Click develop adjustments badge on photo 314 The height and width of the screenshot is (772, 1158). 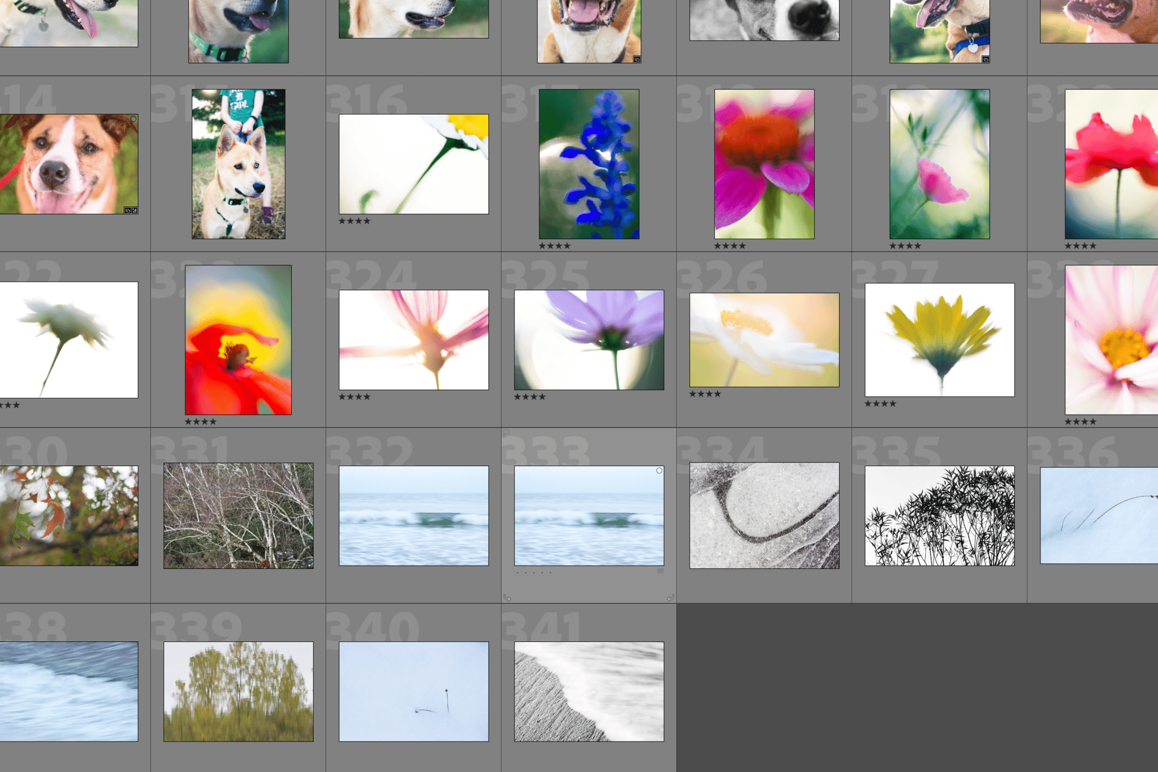pyautogui.click(x=135, y=210)
